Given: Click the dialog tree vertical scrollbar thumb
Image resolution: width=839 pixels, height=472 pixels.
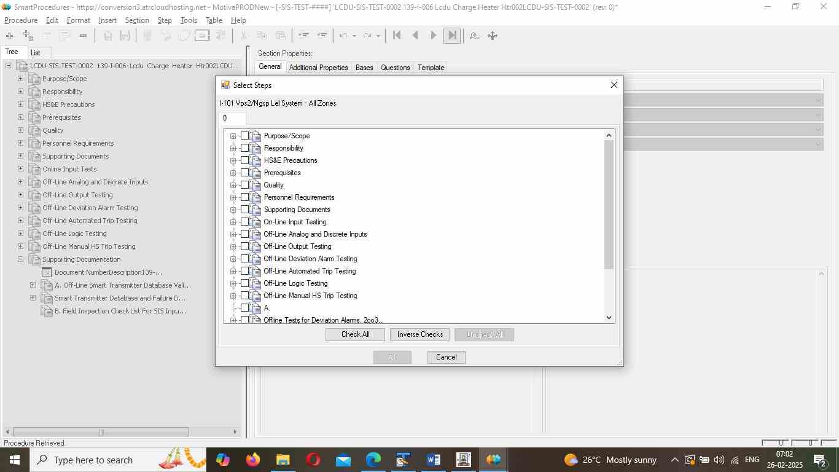Looking at the screenshot, I should point(609,204).
